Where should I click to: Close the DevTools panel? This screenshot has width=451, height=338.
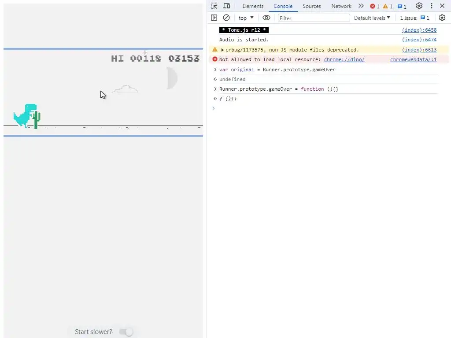pos(442,6)
